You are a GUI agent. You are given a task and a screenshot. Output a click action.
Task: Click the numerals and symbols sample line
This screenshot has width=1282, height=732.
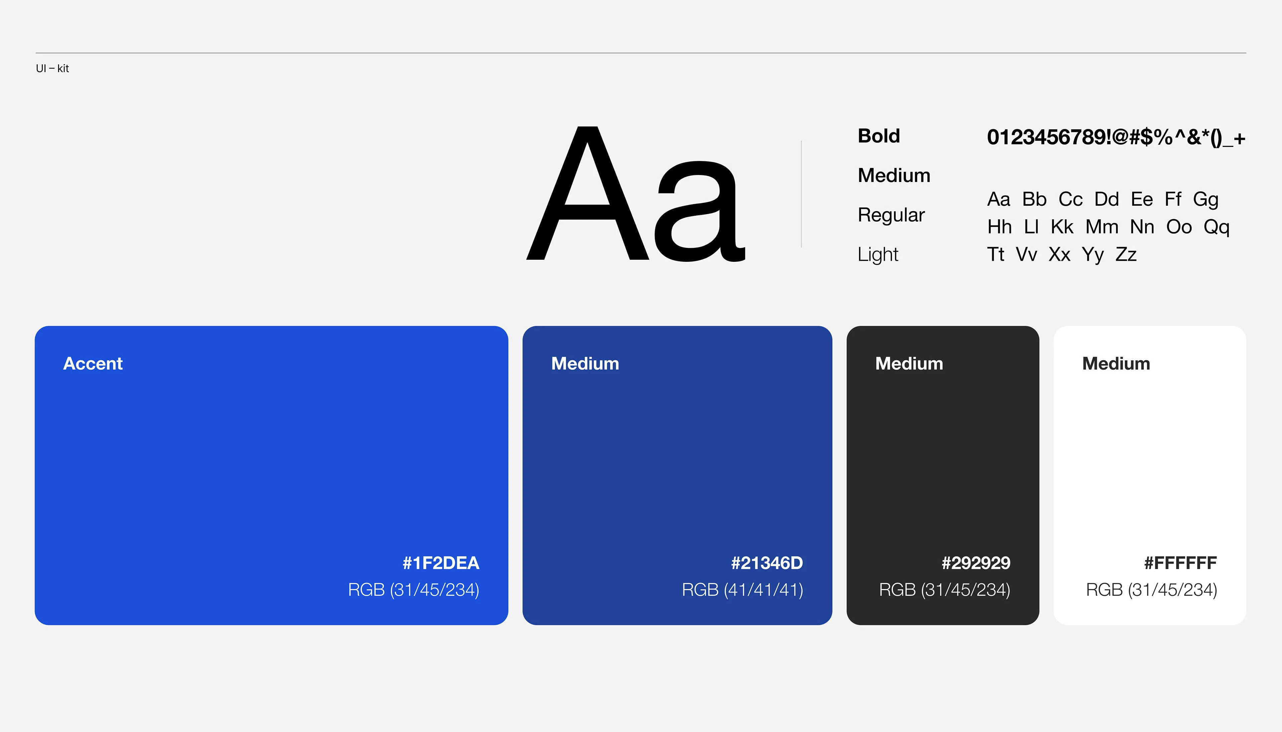[x=1116, y=137]
